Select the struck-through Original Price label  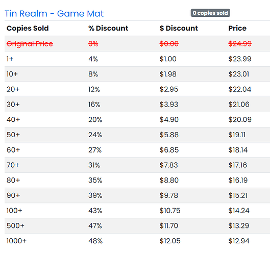click(x=30, y=44)
